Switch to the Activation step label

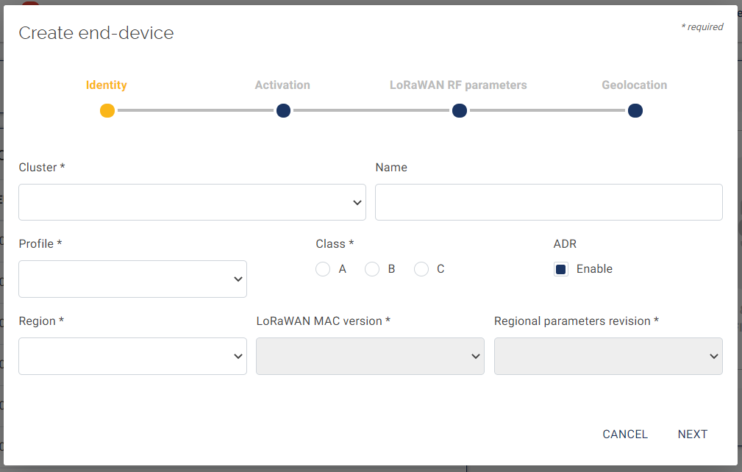(282, 85)
